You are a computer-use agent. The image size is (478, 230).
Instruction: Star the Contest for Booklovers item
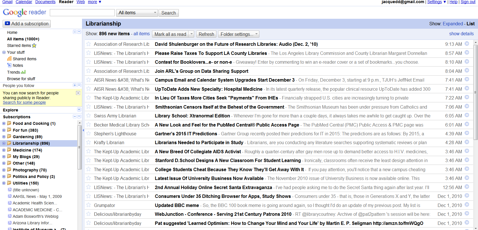89,62
